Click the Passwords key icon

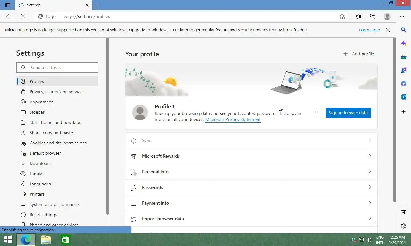(134, 188)
